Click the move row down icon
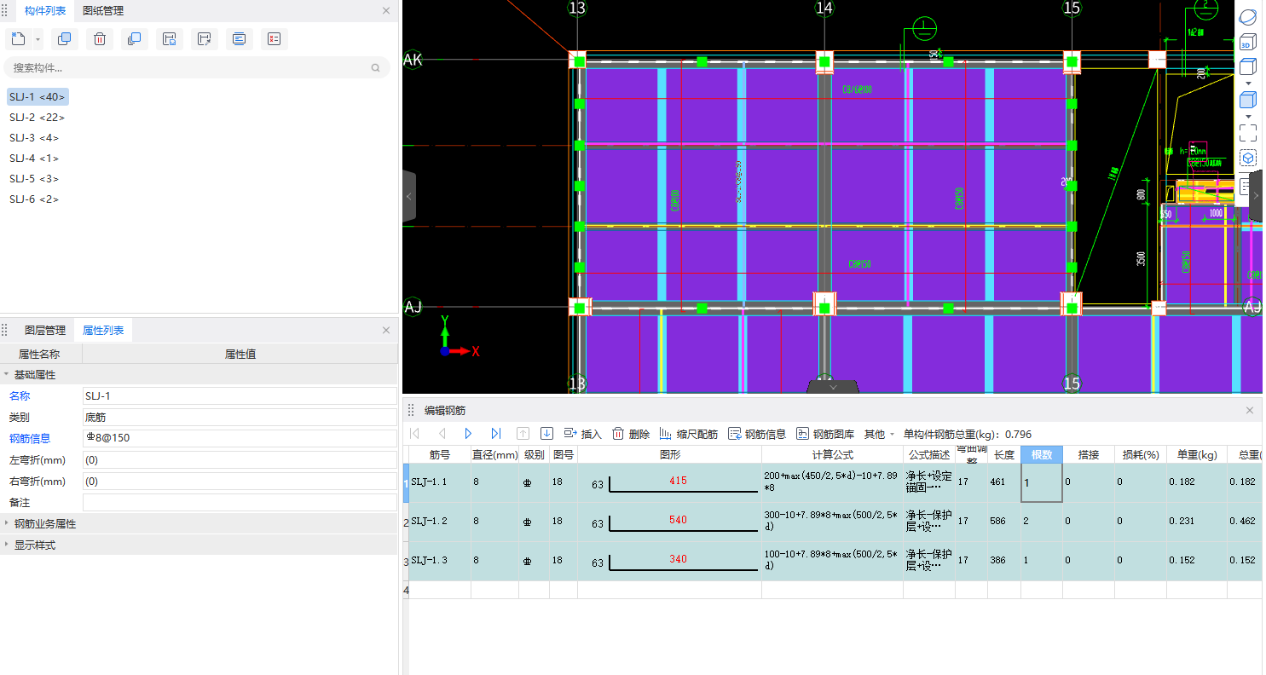Viewport: 1266px width, 675px height. [547, 434]
